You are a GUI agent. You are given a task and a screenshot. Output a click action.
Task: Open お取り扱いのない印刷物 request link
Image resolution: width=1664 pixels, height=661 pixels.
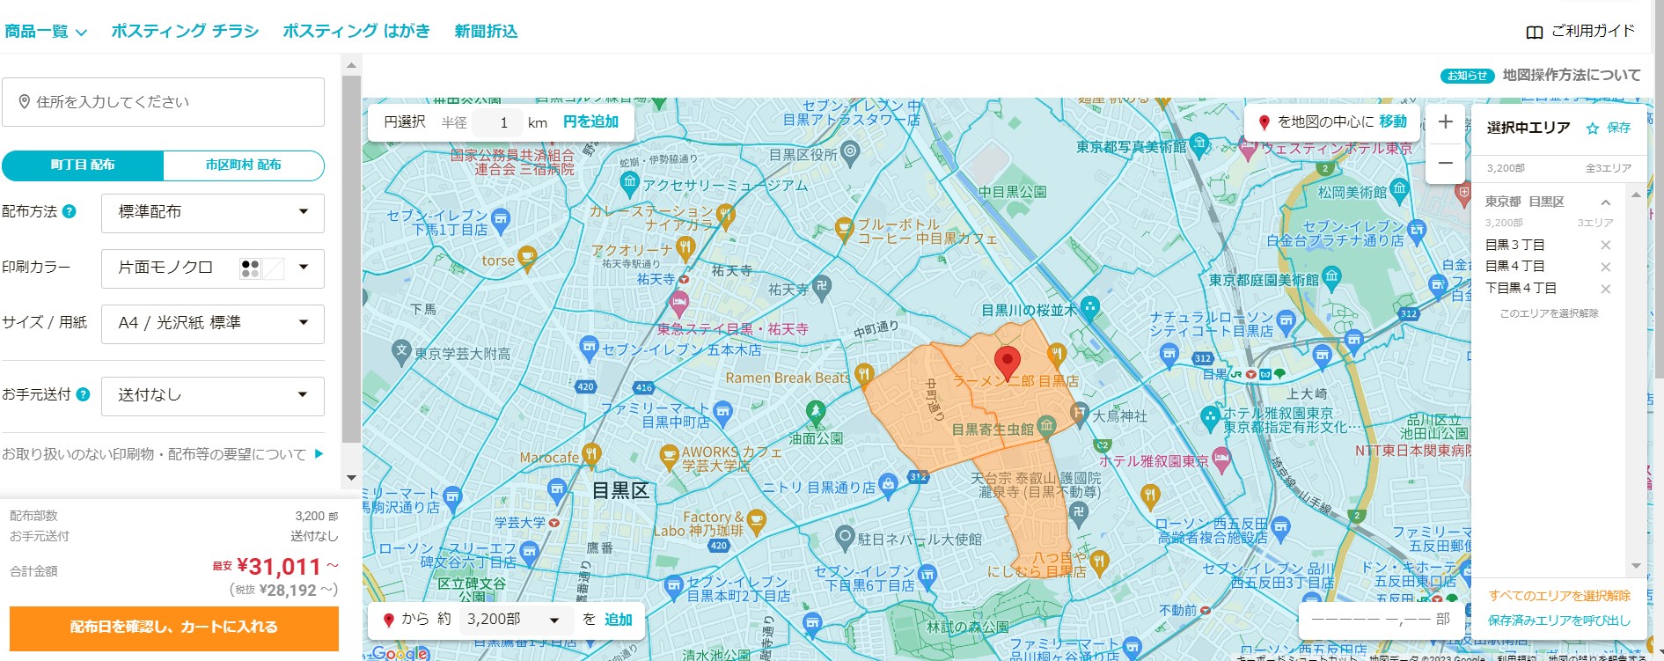[x=164, y=454]
